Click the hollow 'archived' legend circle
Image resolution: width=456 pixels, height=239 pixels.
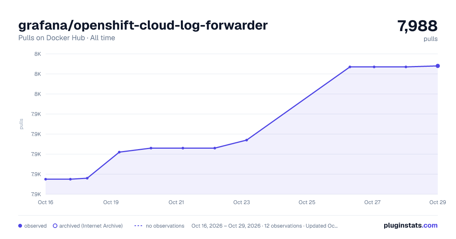tap(55, 226)
